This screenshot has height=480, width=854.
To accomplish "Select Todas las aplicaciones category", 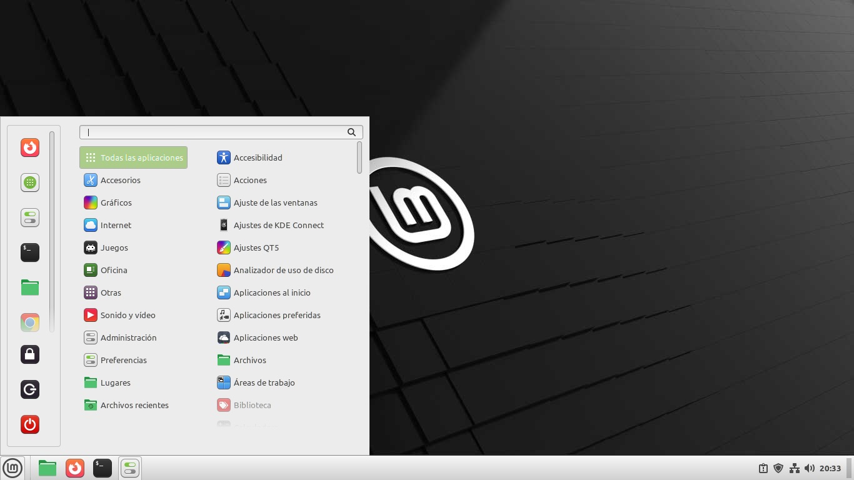I will coord(133,157).
